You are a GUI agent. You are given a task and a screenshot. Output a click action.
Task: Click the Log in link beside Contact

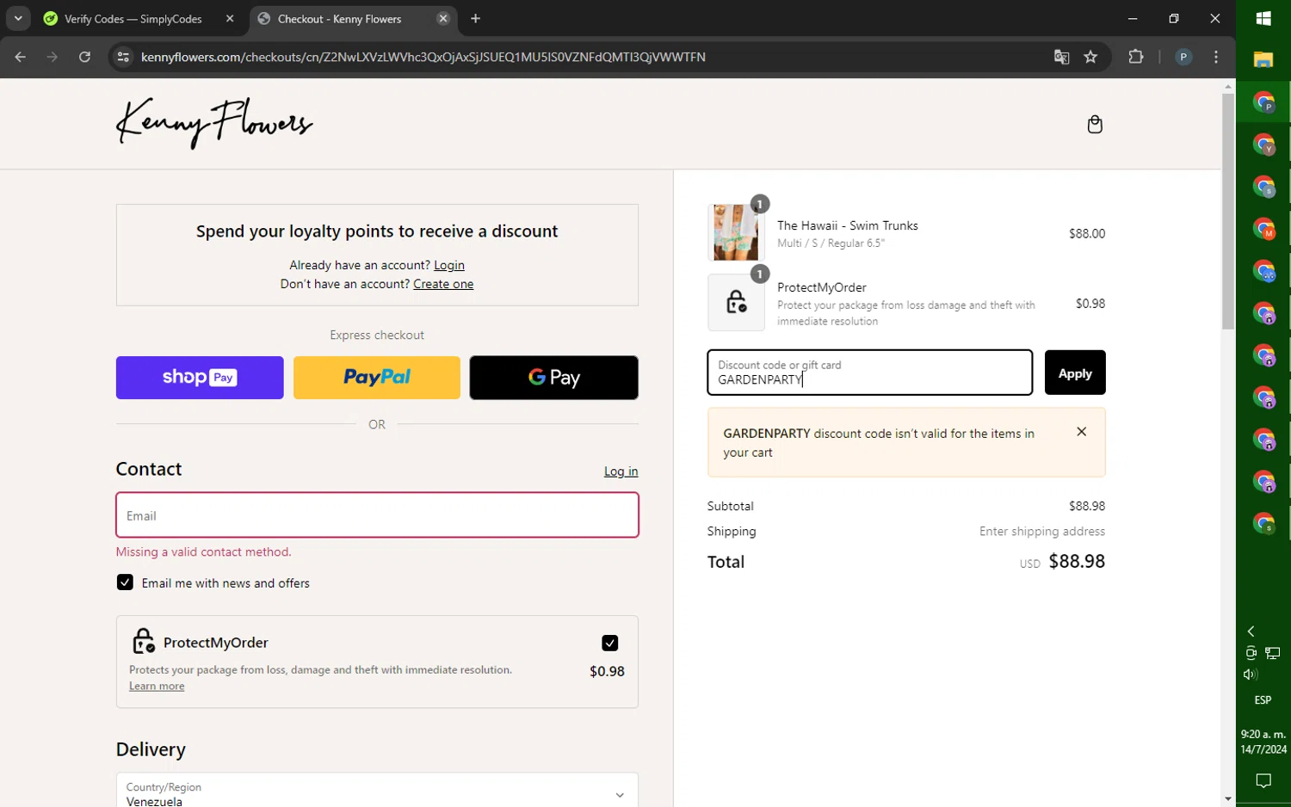coord(621,471)
